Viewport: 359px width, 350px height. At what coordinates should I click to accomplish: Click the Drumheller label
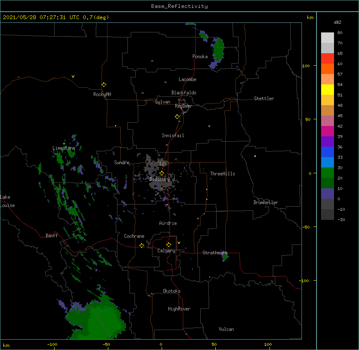[x=266, y=202]
